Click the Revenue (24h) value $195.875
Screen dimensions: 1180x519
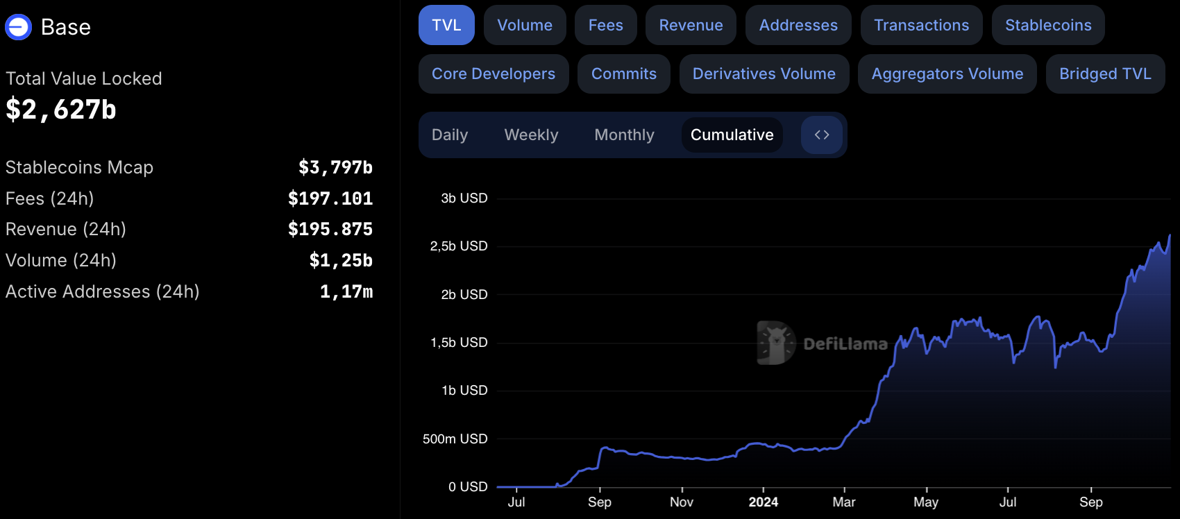tap(330, 229)
